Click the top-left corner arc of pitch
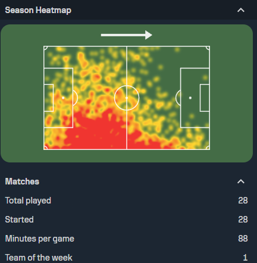Image resolution: width=257 pixels, height=263 pixels. [45, 48]
